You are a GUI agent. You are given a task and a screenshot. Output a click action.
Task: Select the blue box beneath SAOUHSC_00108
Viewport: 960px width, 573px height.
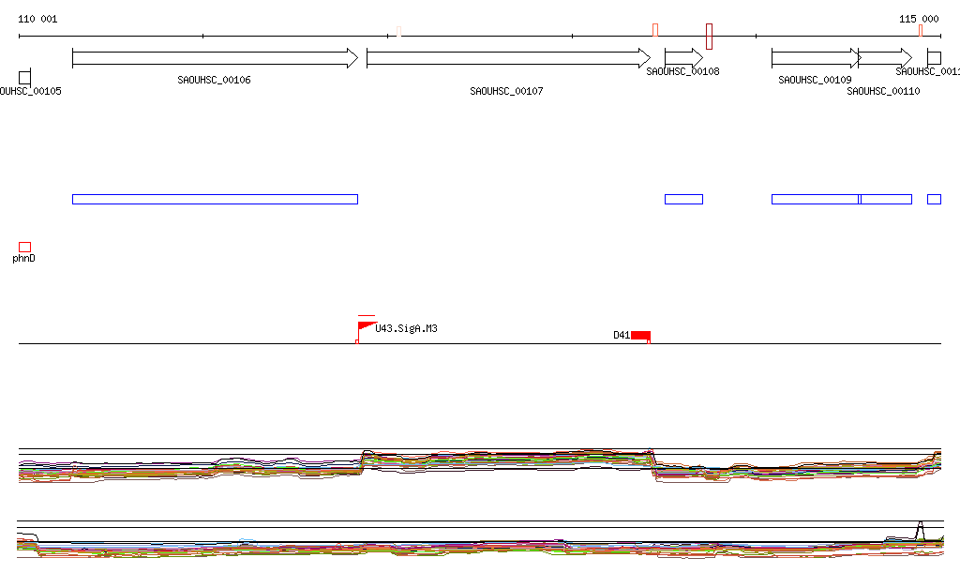coord(683,199)
